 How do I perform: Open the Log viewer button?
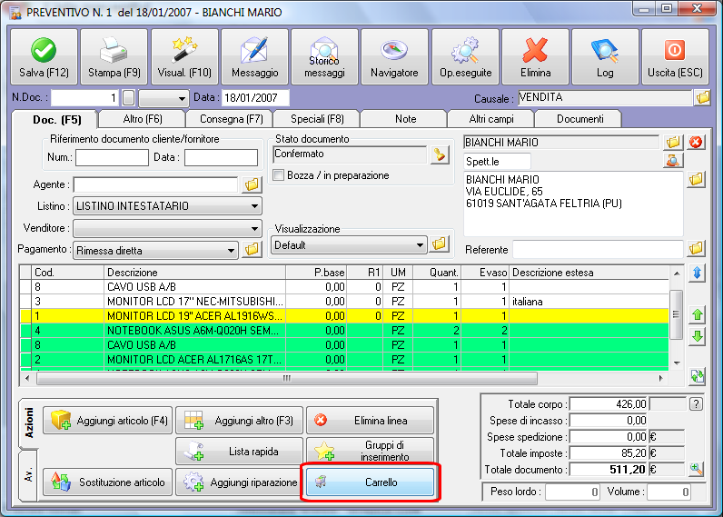point(605,56)
